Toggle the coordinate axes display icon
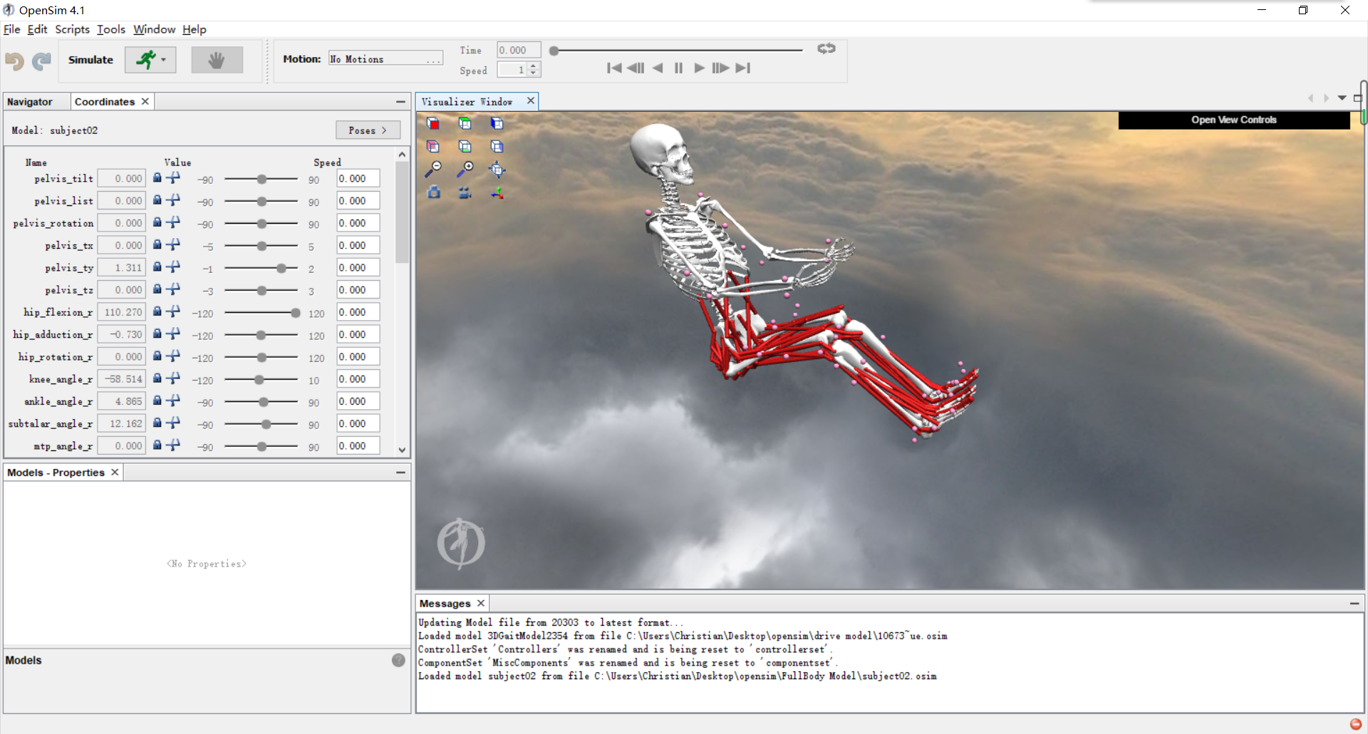Viewport: 1368px width, 734px height. click(x=497, y=192)
